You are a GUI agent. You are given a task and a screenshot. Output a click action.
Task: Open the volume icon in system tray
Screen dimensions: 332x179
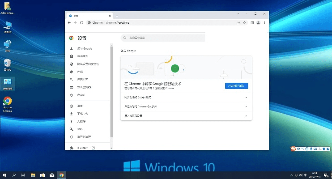click(x=301, y=175)
